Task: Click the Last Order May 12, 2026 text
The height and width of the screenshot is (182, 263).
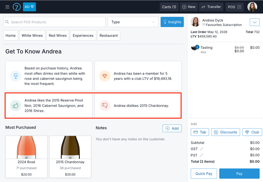Action: 209,32
